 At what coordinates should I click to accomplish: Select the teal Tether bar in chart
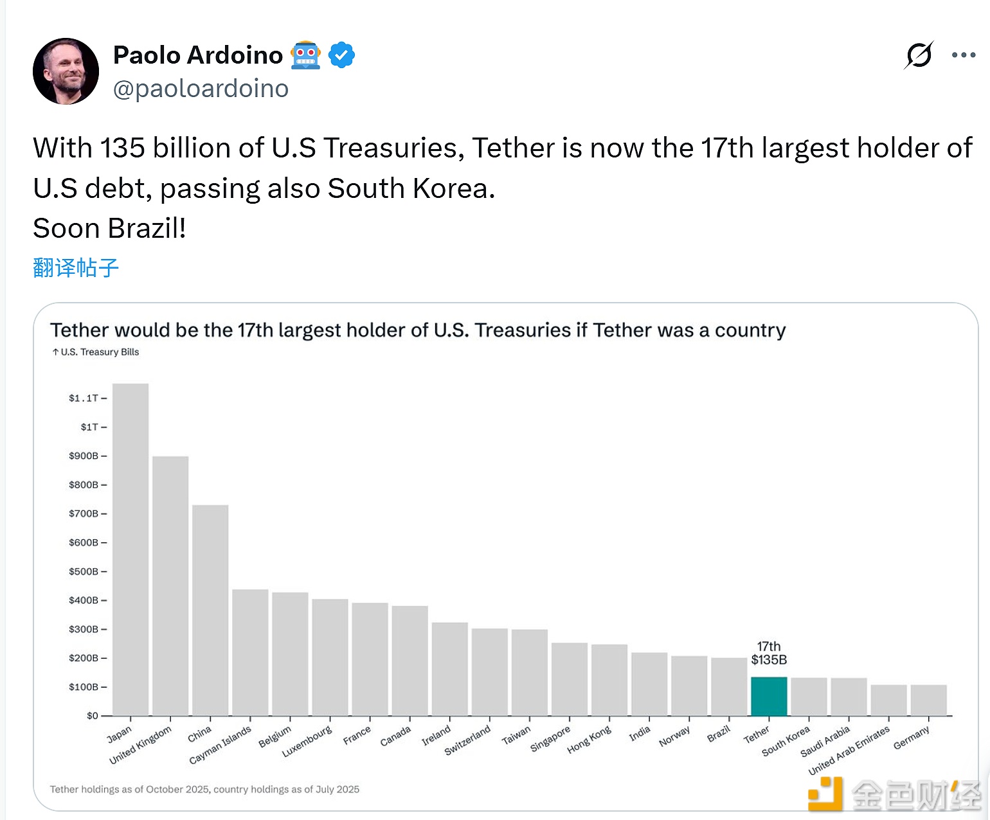[x=769, y=697]
